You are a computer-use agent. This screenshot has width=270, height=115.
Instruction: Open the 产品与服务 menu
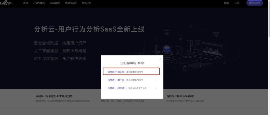pyautogui.click(x=39, y=3)
